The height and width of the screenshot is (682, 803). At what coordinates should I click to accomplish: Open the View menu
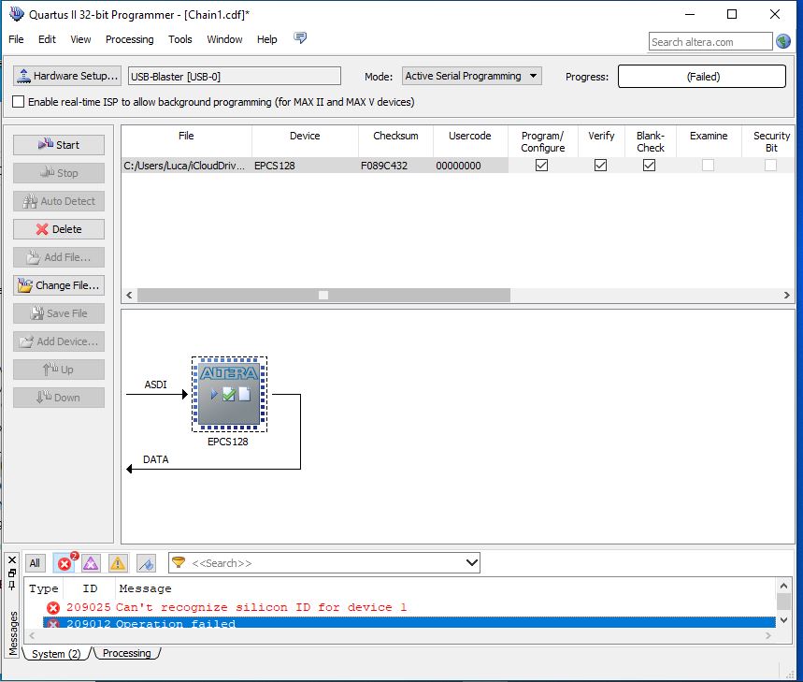pos(80,39)
